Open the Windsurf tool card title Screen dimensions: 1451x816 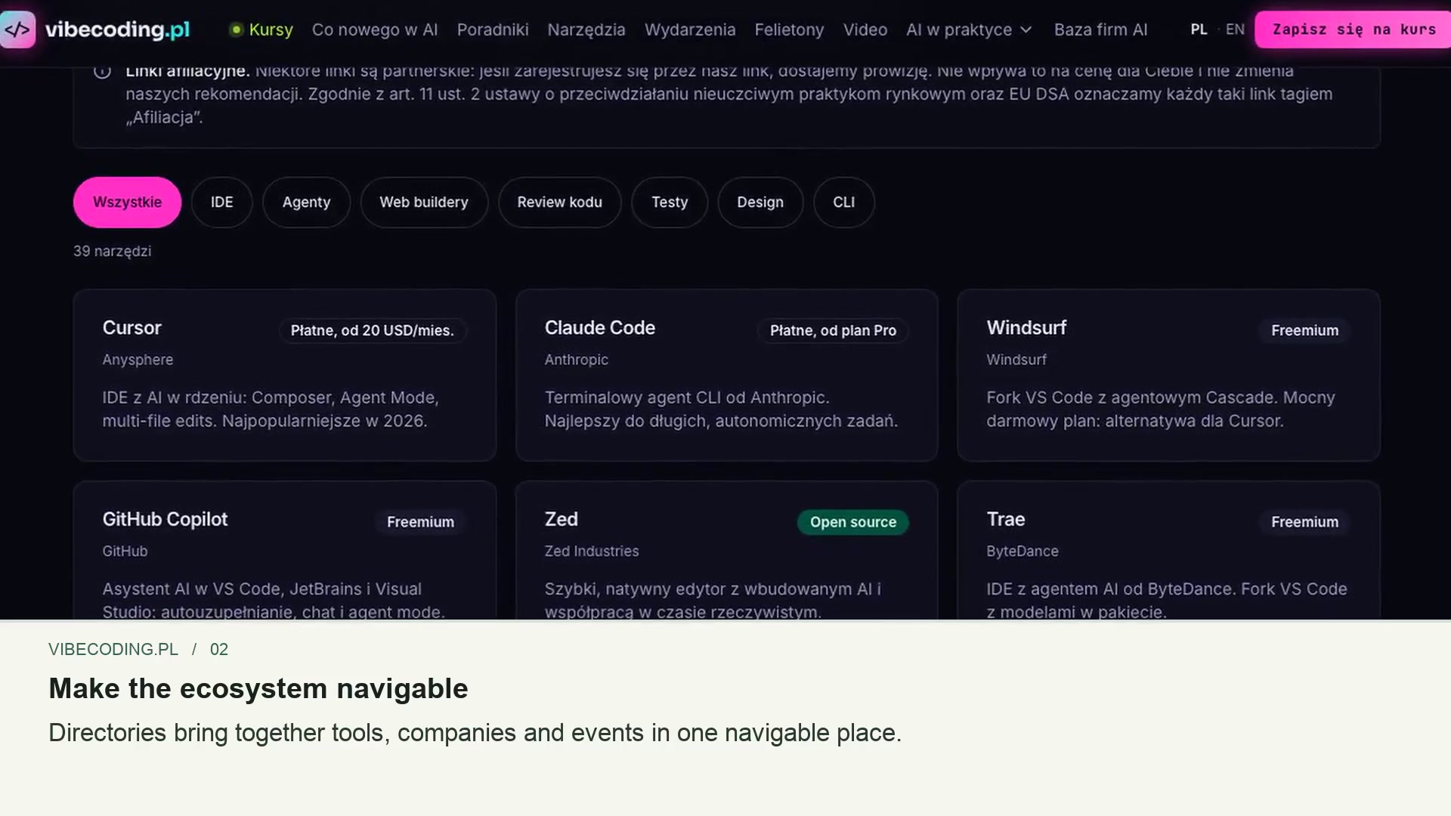point(1026,328)
